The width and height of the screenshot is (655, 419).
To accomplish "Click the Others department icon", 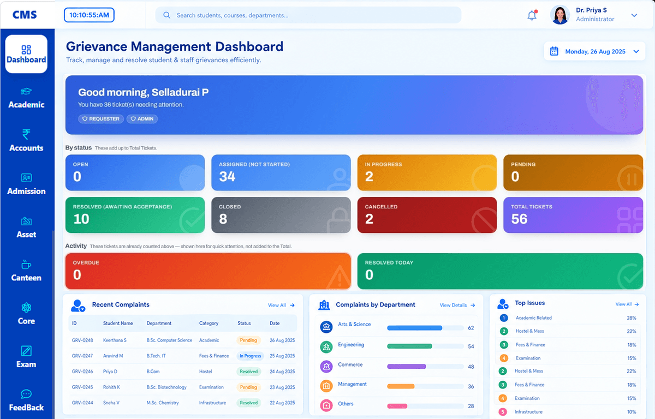I will click(x=326, y=405).
